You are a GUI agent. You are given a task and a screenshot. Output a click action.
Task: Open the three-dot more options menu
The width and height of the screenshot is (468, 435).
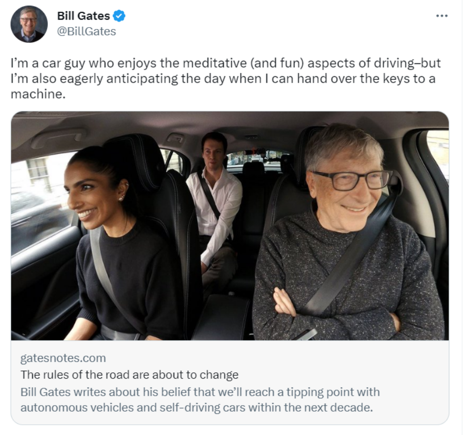pos(441,16)
